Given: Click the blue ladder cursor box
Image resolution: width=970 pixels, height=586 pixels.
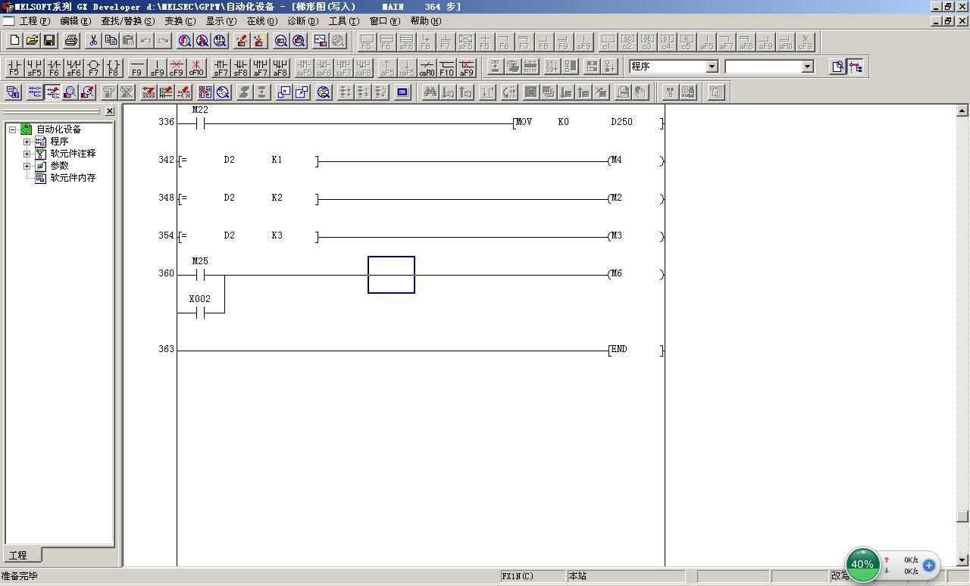Looking at the screenshot, I should (391, 275).
